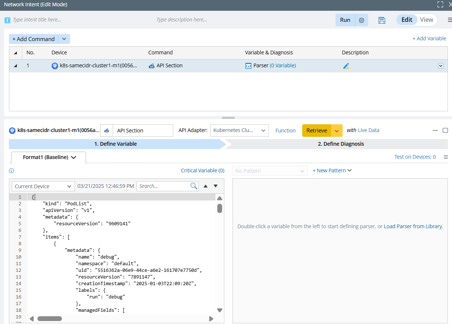Switch to View mode toggle

pos(426,20)
